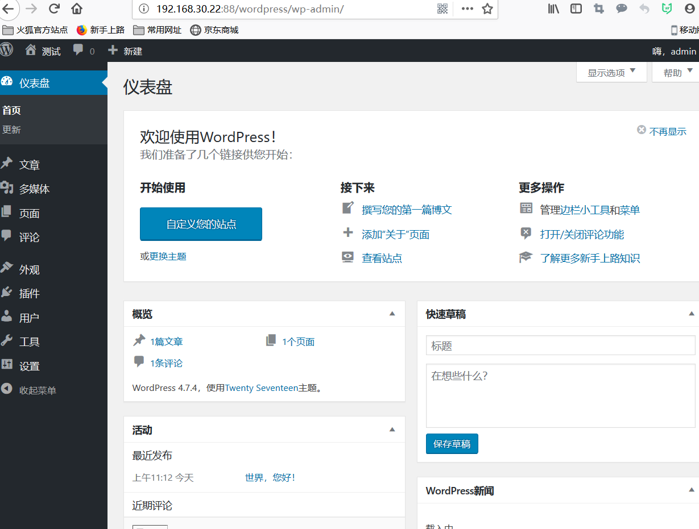Screen dimensions: 699x529
Task: Collapse the 活动 widget with its arrow
Action: click(392, 430)
